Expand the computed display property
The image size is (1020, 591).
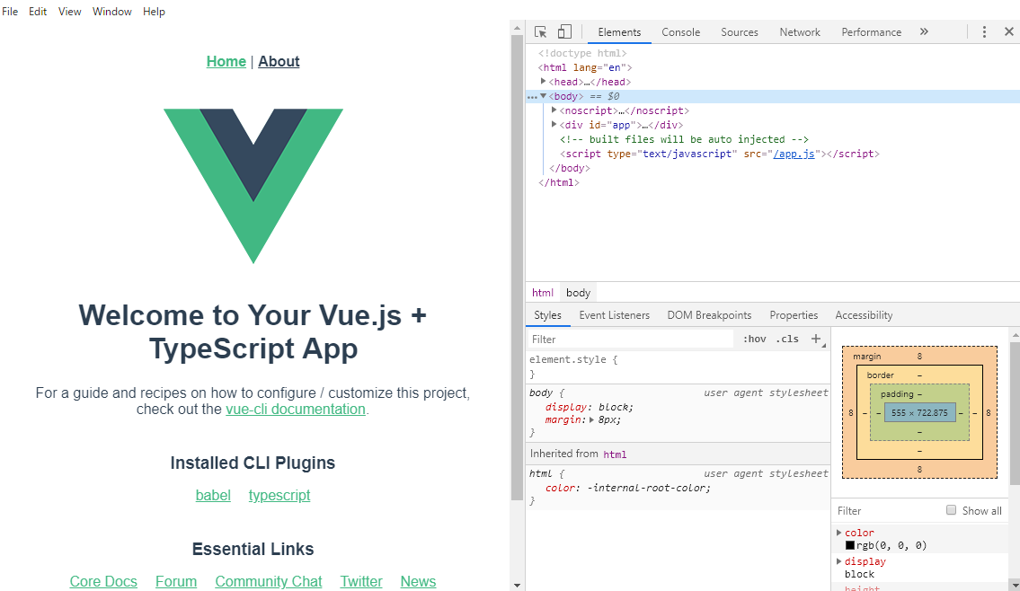point(839,561)
